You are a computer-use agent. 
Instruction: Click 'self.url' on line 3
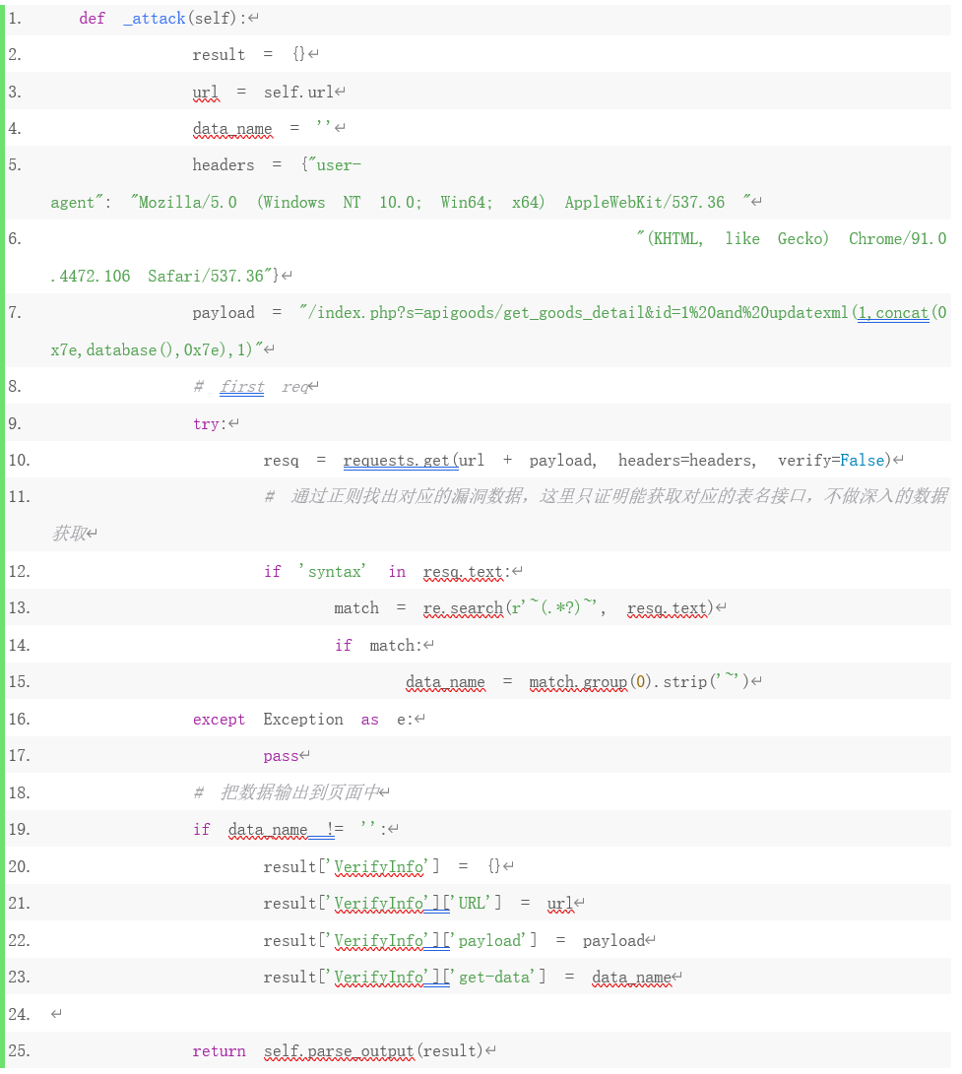pos(298,92)
